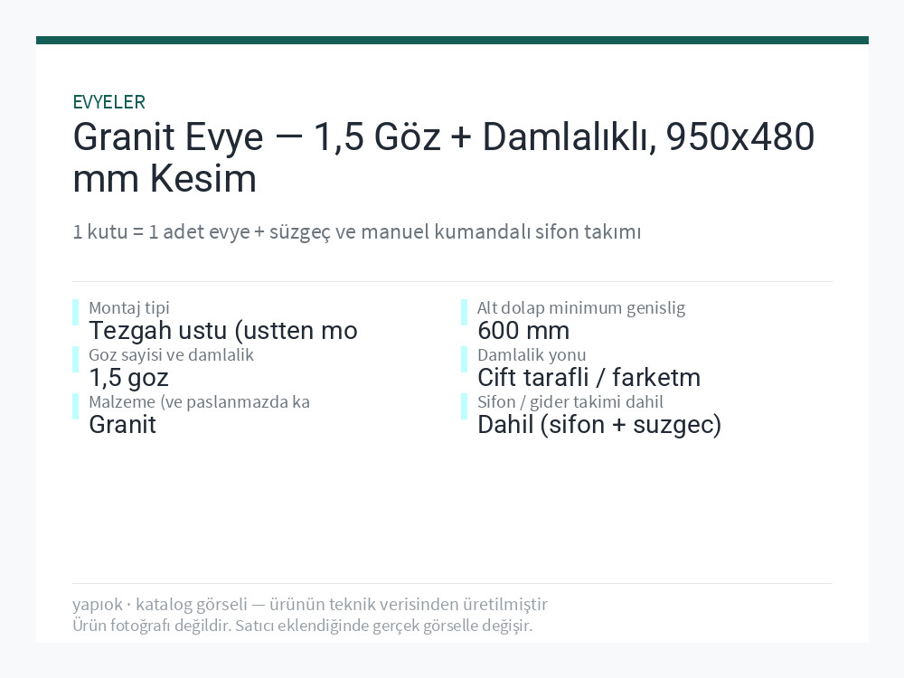Click the Sifon / gider takimi dahil label
This screenshot has height=678, width=904.
(x=570, y=402)
